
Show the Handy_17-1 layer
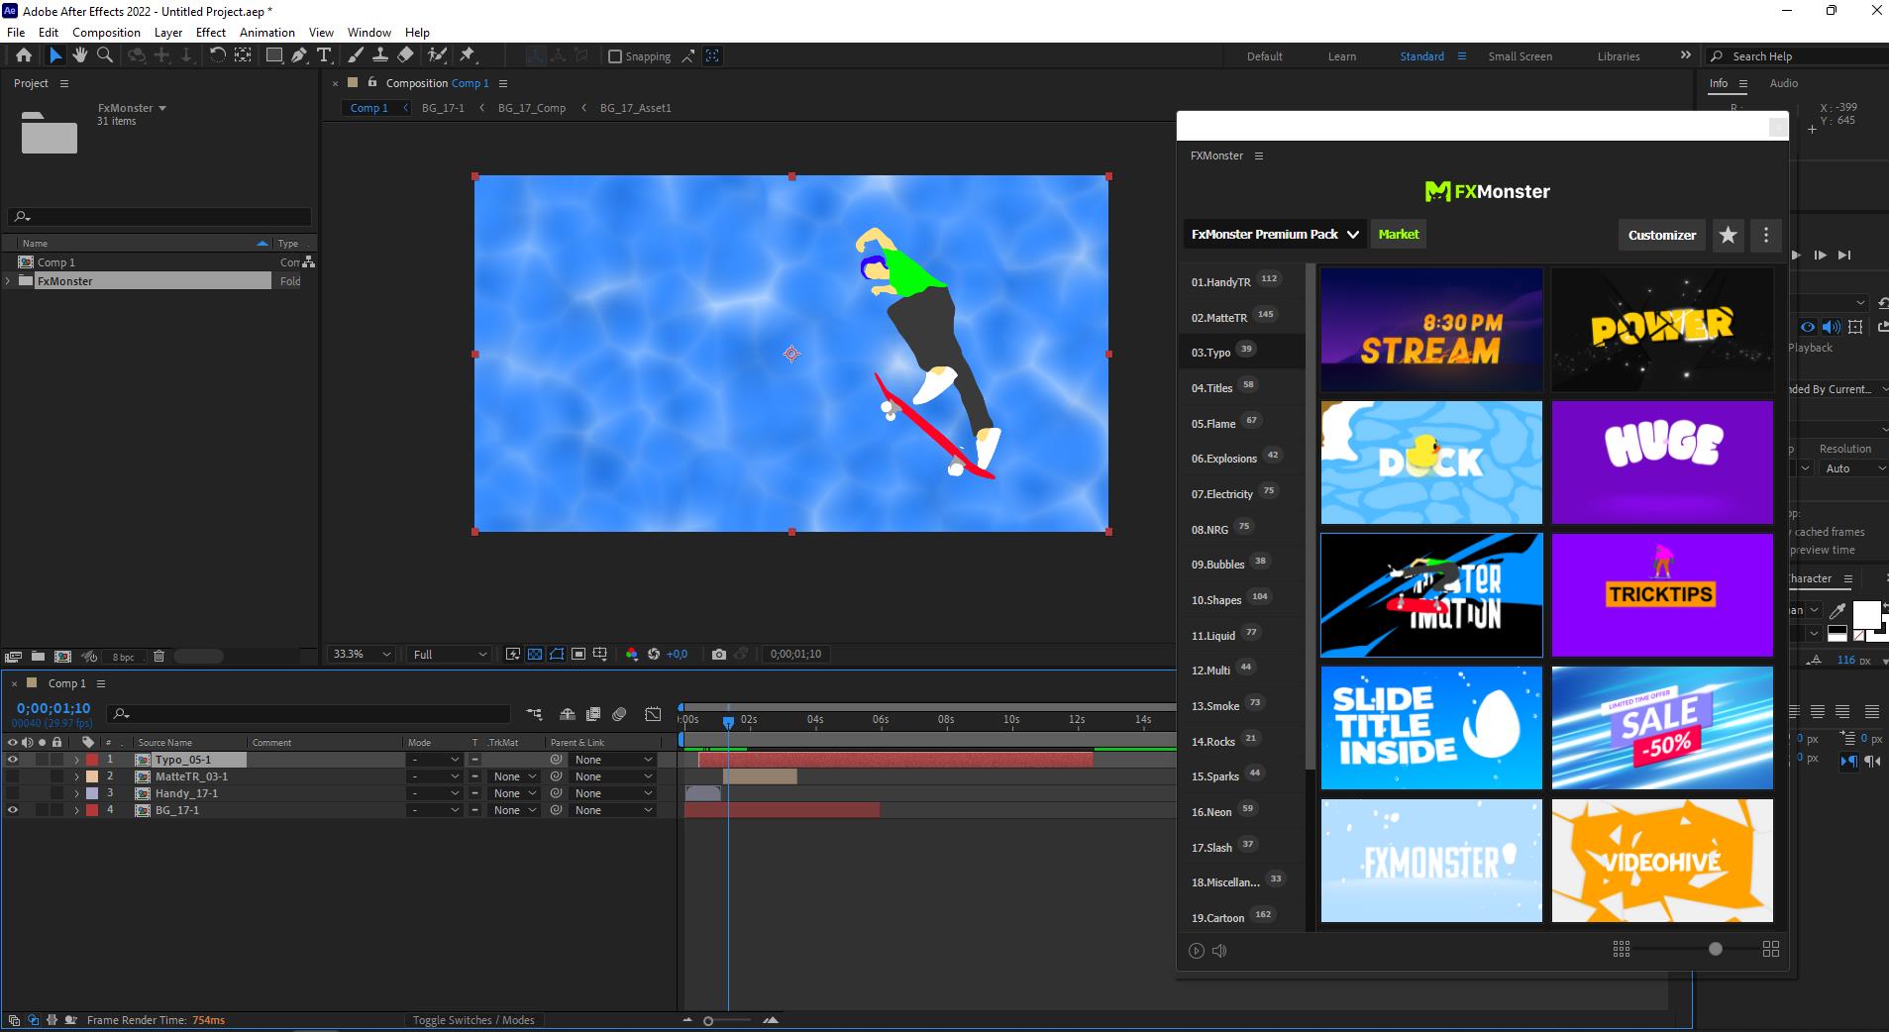point(13,793)
